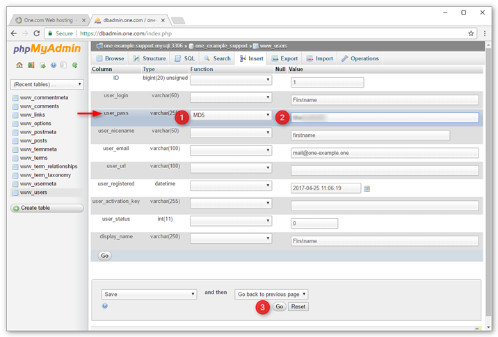
Task: Click the Reset button
Action: 298,306
